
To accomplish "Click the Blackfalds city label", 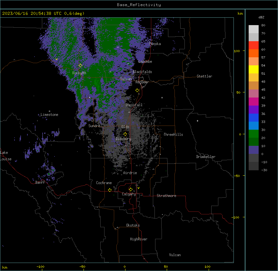I will (x=142, y=72).
